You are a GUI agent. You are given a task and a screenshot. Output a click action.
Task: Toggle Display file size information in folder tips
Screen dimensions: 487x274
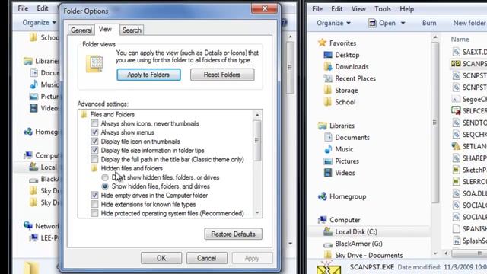pyautogui.click(x=94, y=151)
